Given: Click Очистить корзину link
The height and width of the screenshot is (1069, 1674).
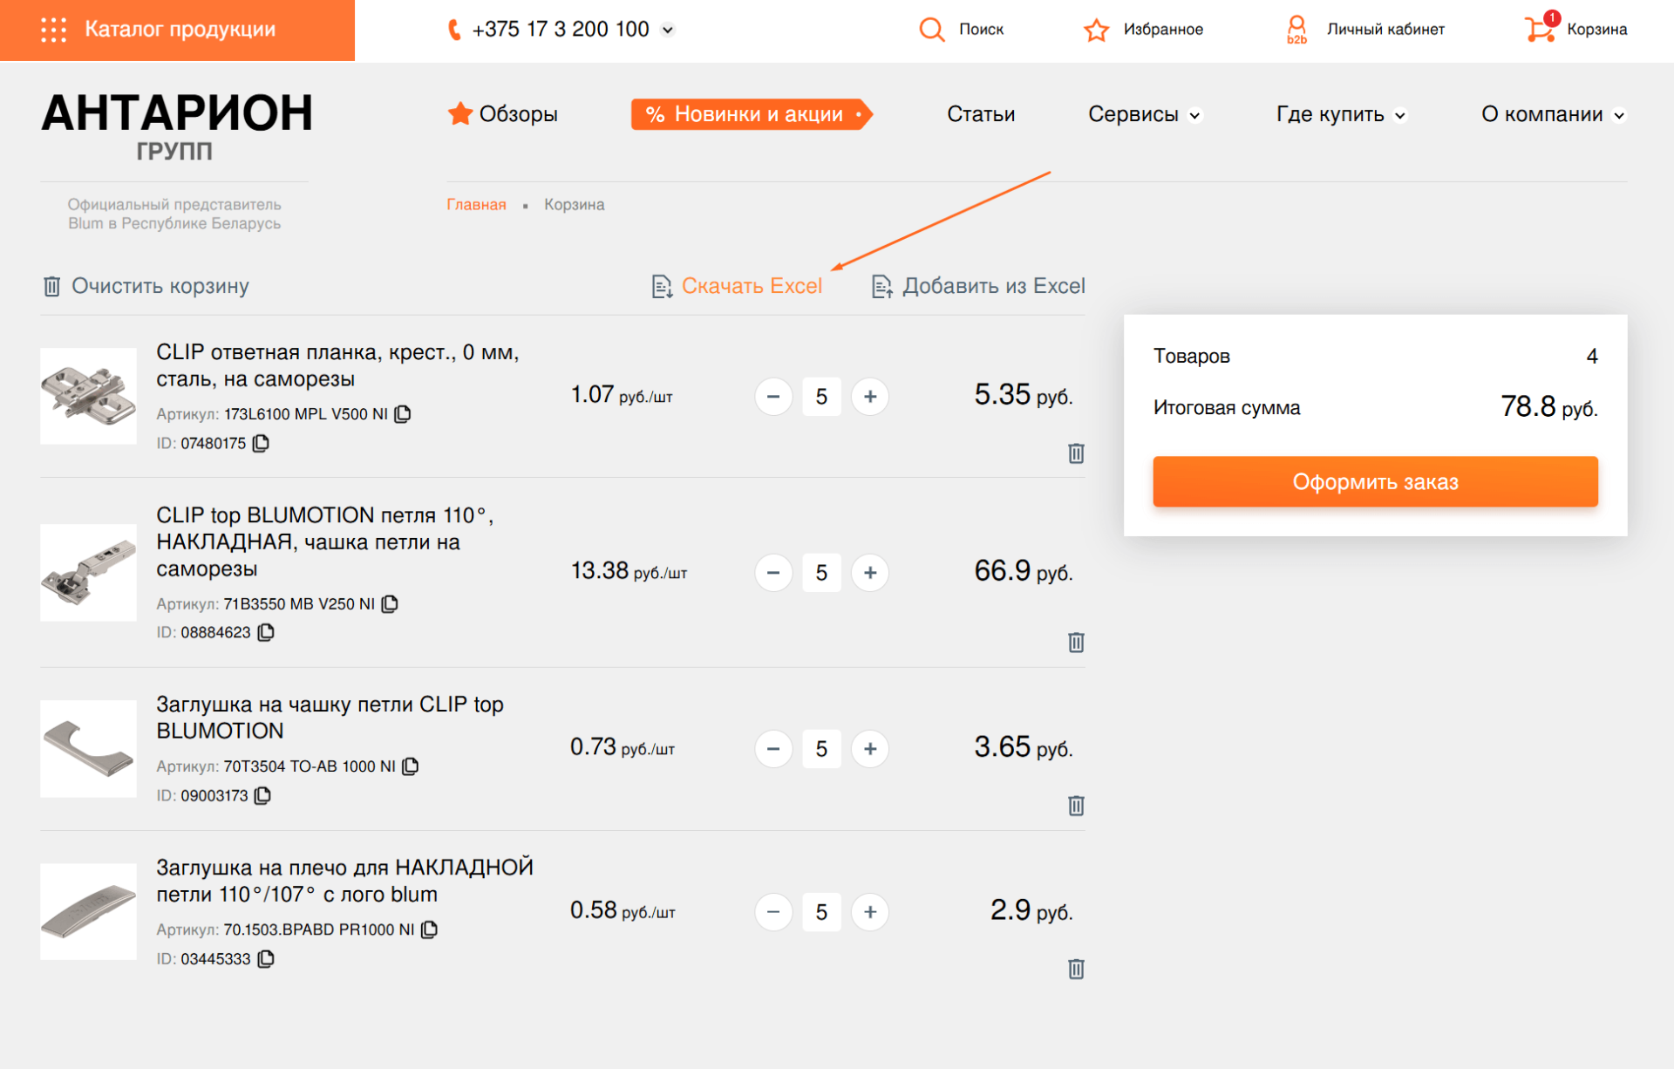Looking at the screenshot, I should pos(160,286).
